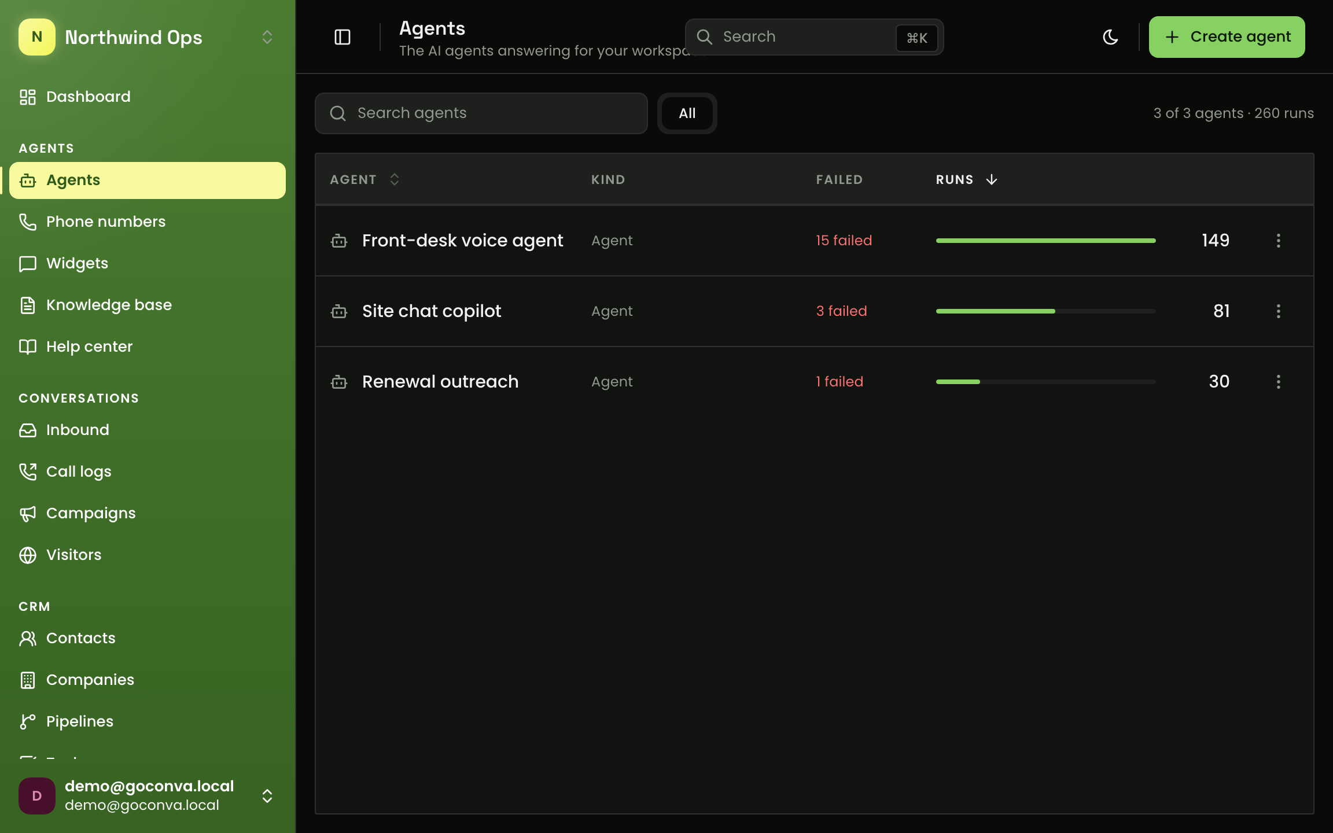Click the Visitors globe icon
The width and height of the screenshot is (1333, 833).
point(28,555)
